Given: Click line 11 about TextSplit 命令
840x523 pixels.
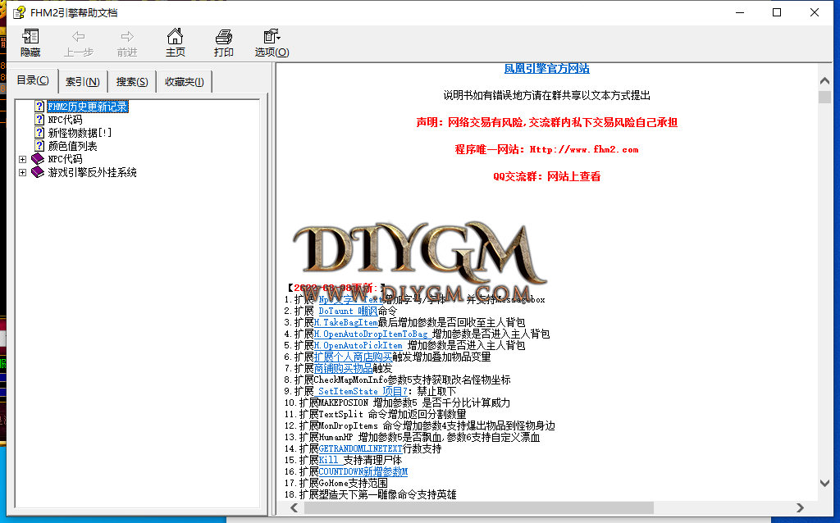Looking at the screenshot, I should tap(375, 414).
